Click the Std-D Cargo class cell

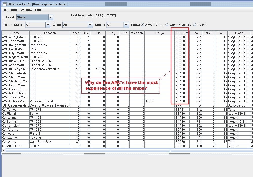239,105
